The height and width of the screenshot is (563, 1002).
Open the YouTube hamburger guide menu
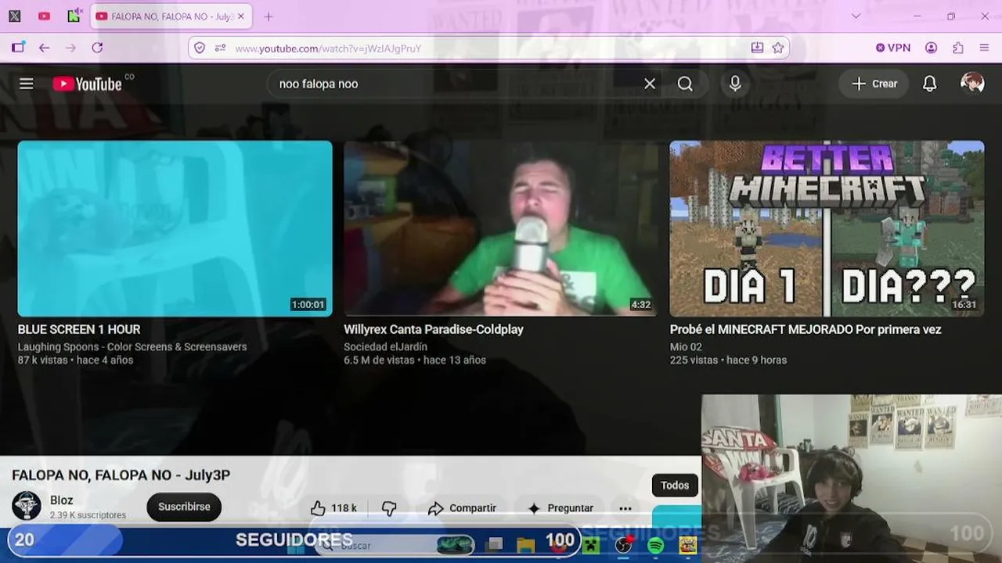(x=27, y=84)
